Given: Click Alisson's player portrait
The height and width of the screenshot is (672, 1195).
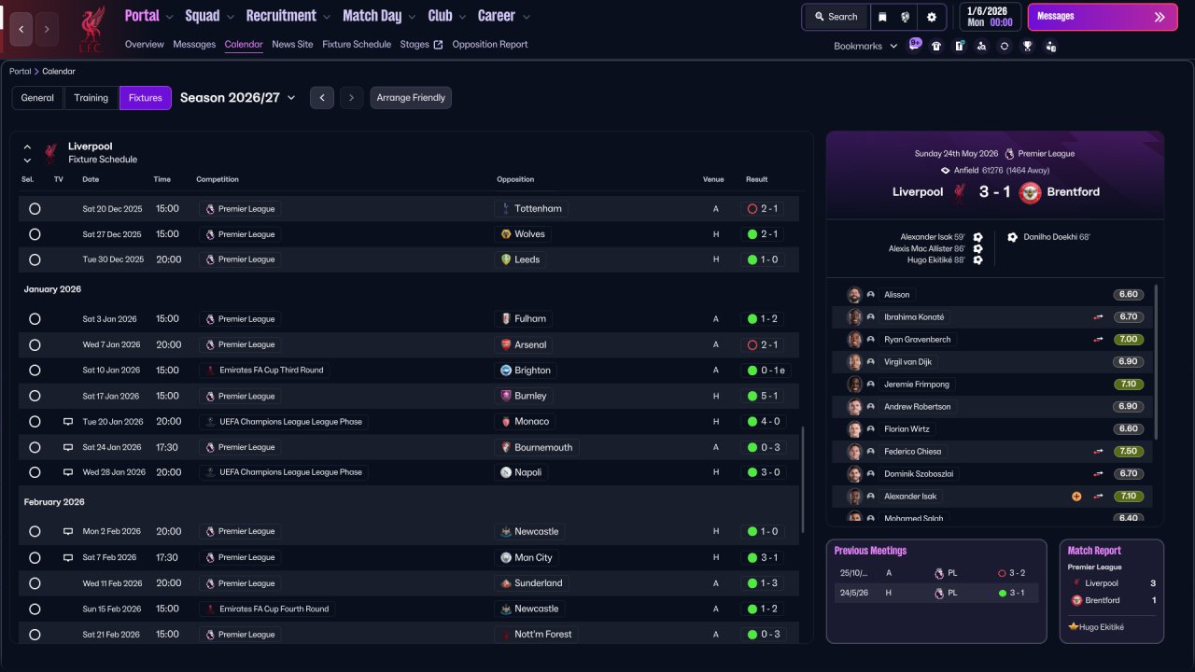Looking at the screenshot, I should pos(854,295).
